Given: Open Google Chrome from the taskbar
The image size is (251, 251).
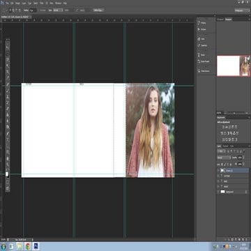Looking at the screenshot, I should pyautogui.click(x=28, y=246).
